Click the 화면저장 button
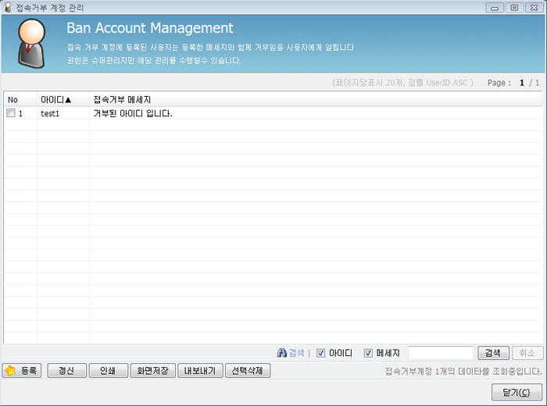 click(x=152, y=370)
